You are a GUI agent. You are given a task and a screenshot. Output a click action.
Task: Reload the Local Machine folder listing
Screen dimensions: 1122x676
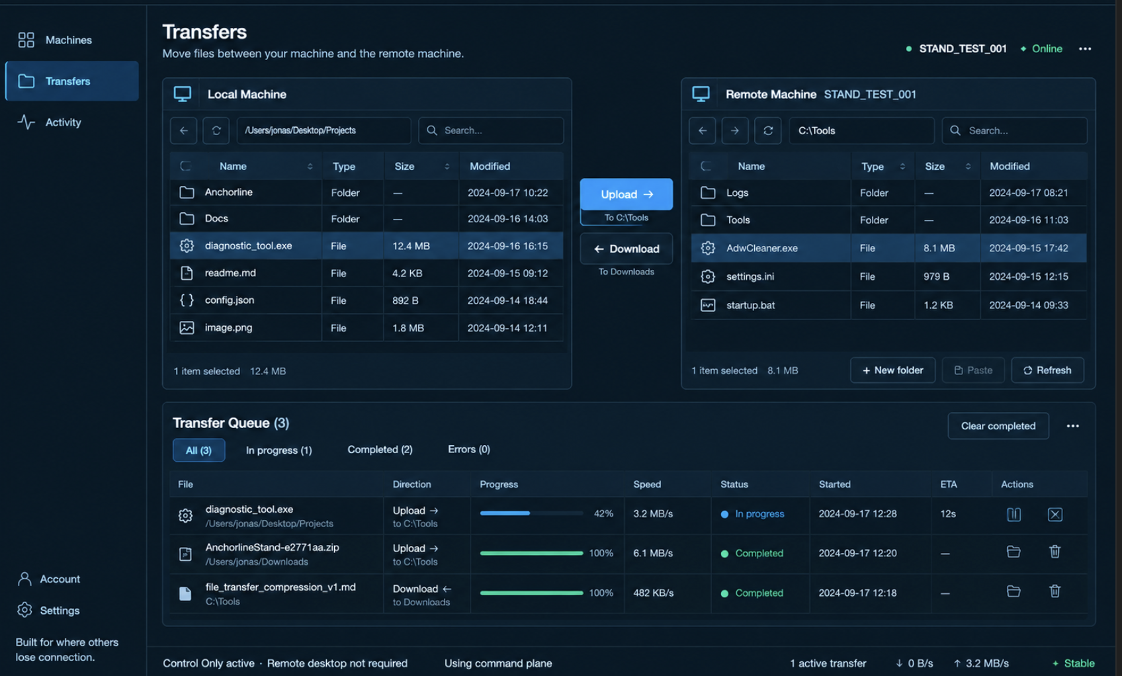tap(216, 130)
